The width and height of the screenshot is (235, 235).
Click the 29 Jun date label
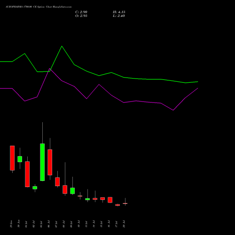11,224
